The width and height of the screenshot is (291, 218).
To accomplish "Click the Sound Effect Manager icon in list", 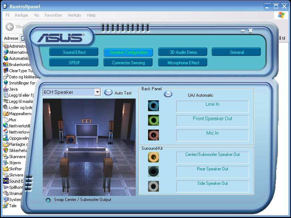I will point(6,181).
